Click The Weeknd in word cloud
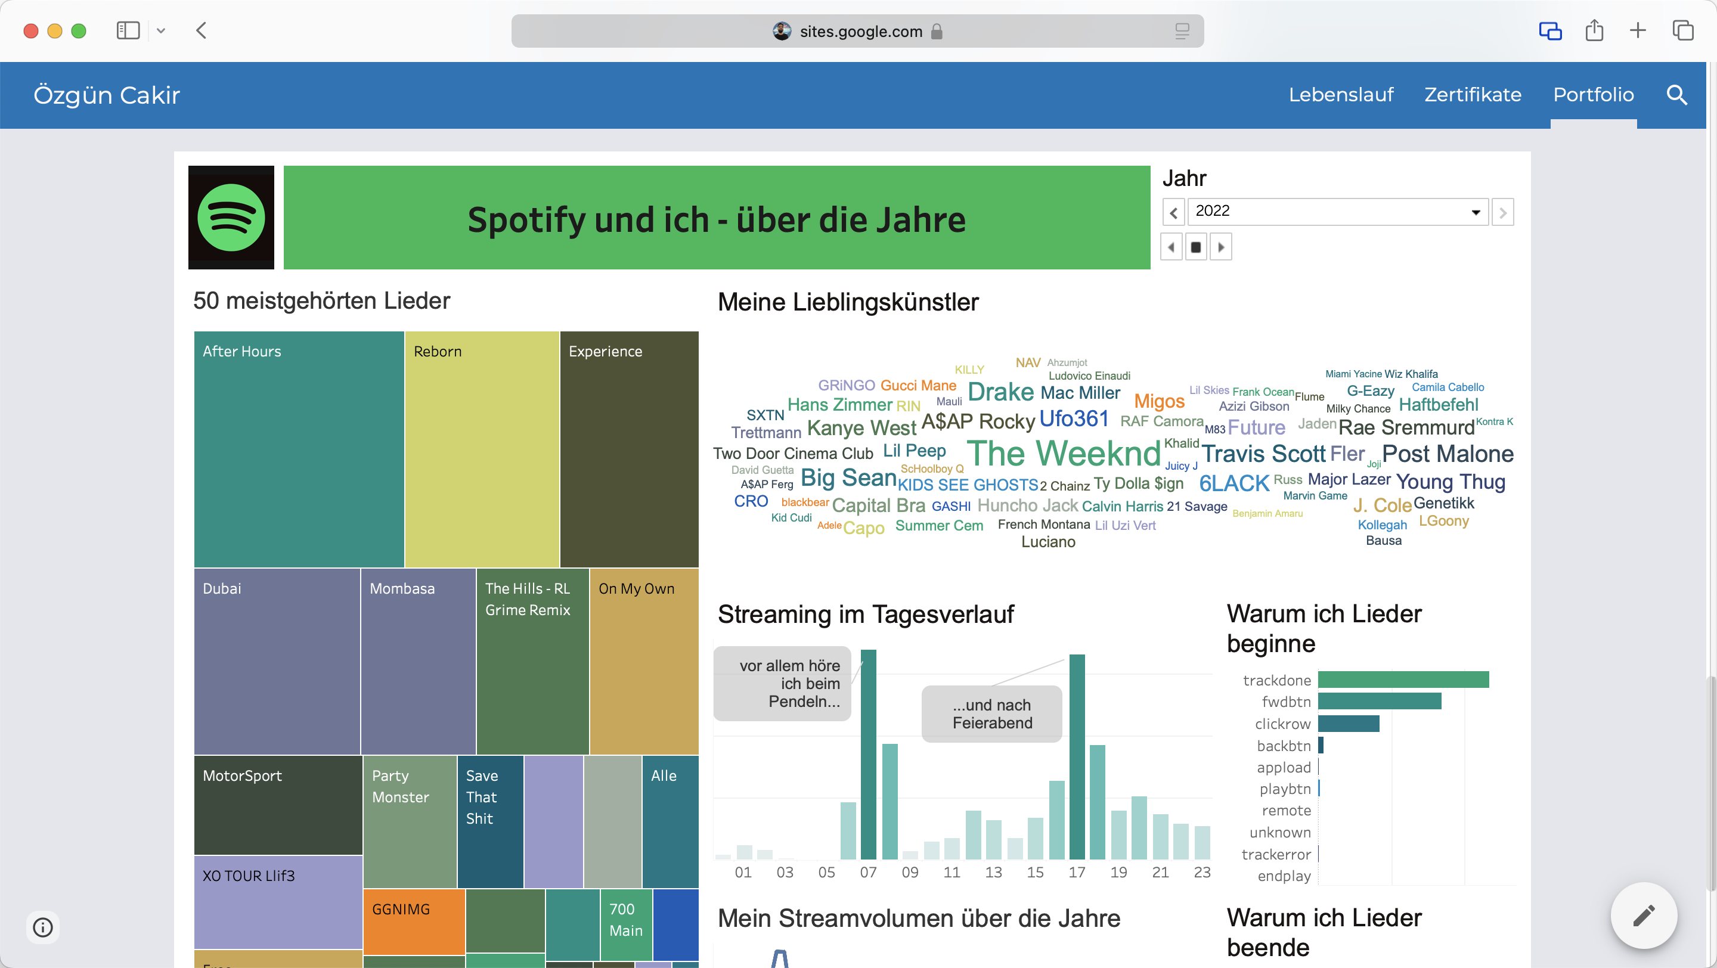 click(1064, 454)
